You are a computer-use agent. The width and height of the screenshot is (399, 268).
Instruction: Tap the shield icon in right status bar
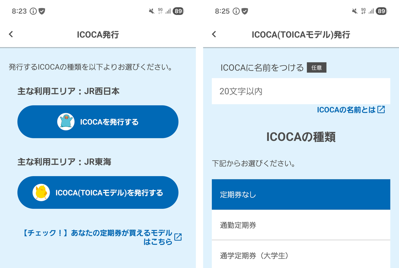tap(245, 11)
